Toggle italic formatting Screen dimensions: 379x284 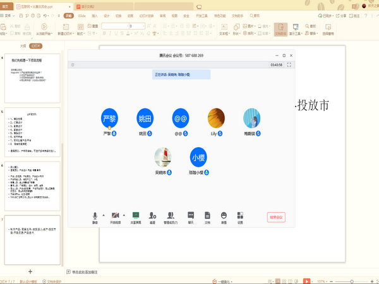(x=110, y=33)
